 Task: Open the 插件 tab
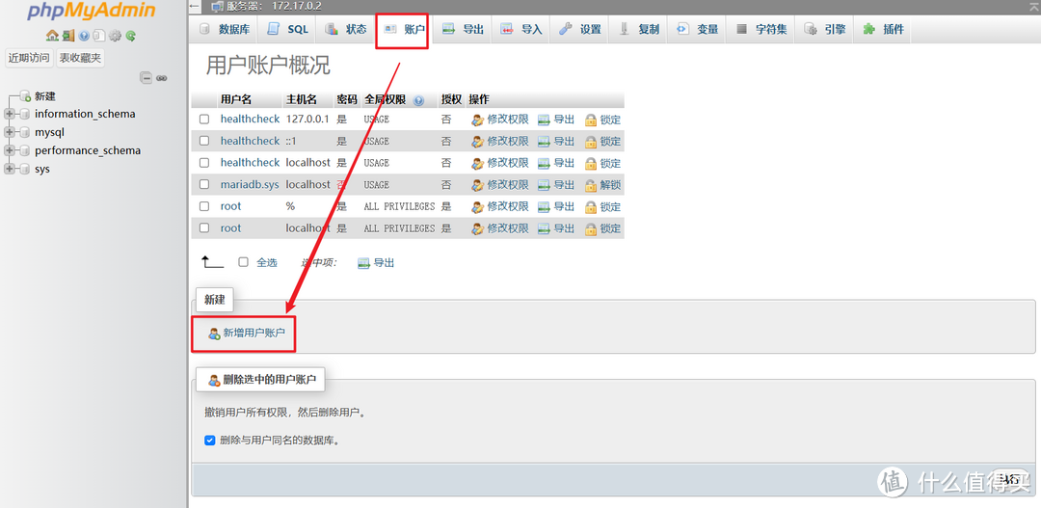coord(883,29)
